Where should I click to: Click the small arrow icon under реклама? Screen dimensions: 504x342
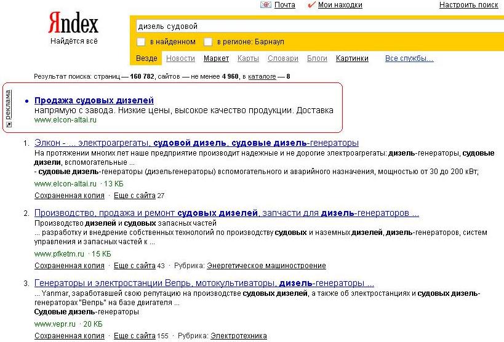(9, 125)
